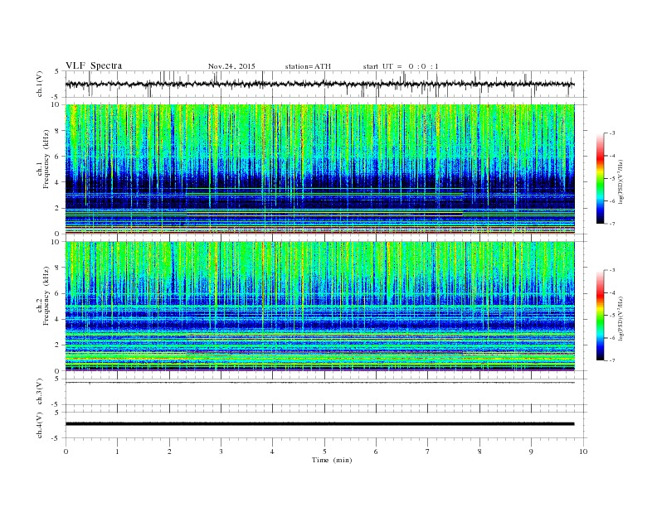Viewport: 657px width, 507px height.
Task: Click the time axis tick label "10"
Action: tap(583, 451)
